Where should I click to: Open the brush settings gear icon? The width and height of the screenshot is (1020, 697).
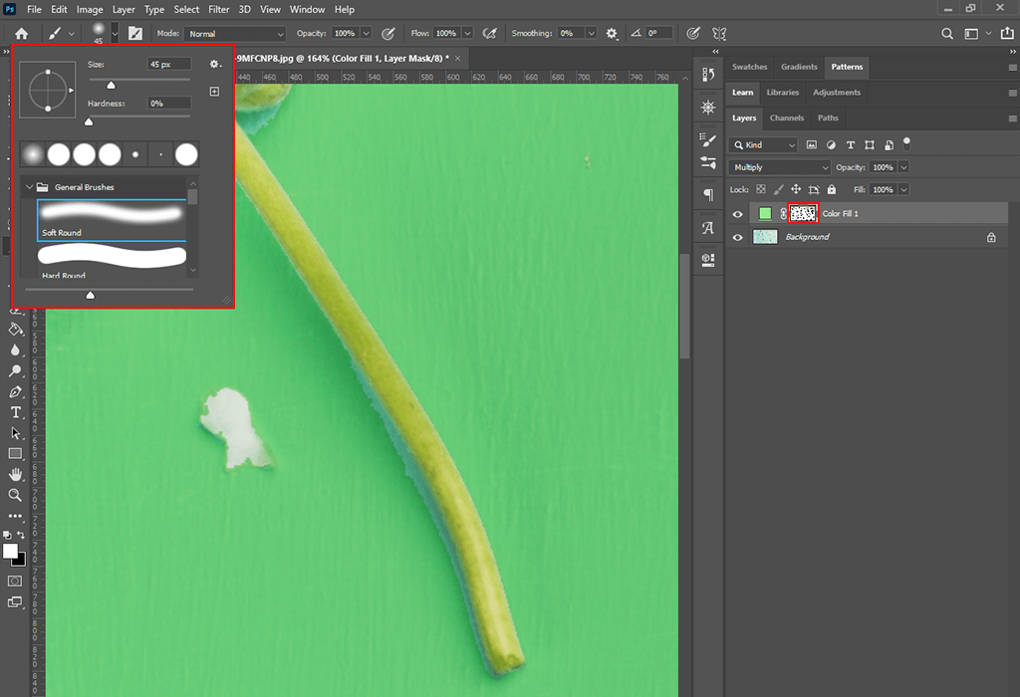(214, 63)
